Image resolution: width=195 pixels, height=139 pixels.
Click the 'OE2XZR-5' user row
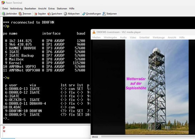coord(47,100)
